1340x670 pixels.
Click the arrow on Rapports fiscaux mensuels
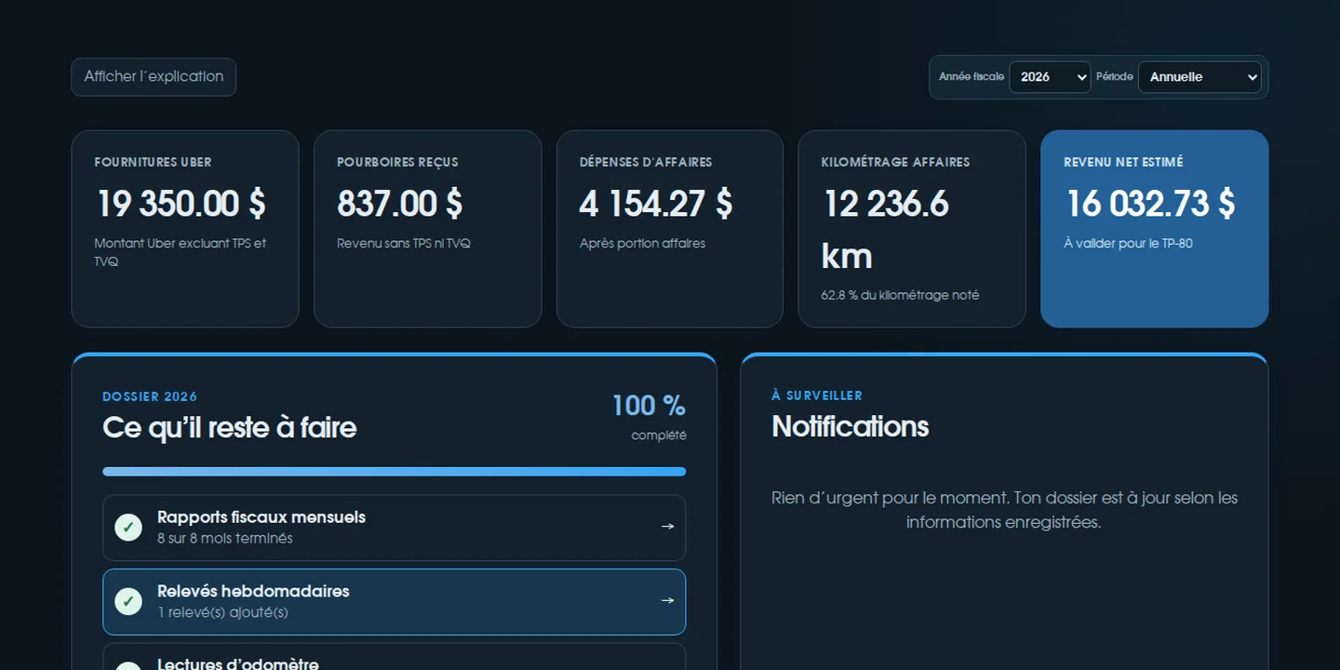tap(667, 527)
